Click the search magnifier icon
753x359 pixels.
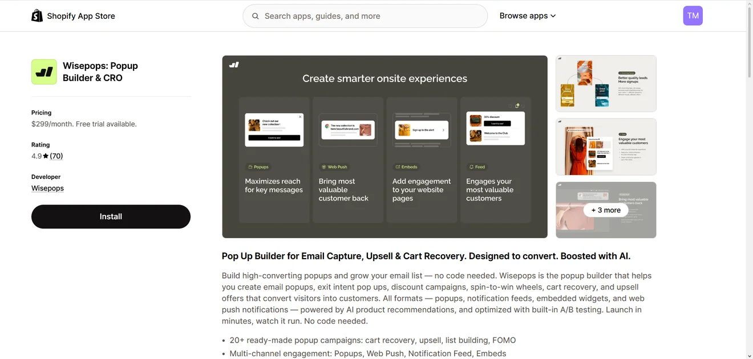(256, 16)
